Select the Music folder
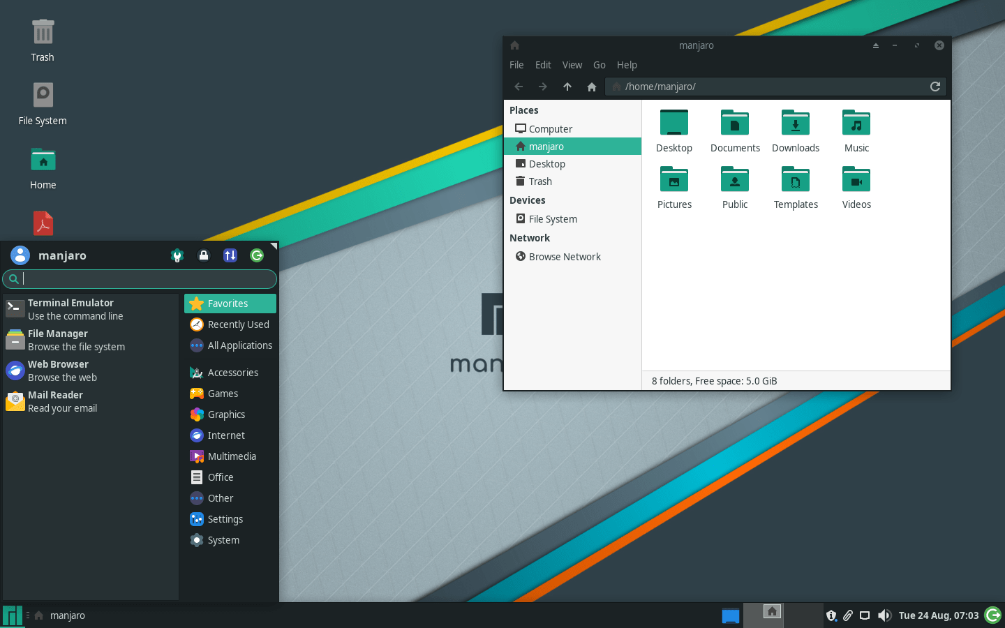 856,131
